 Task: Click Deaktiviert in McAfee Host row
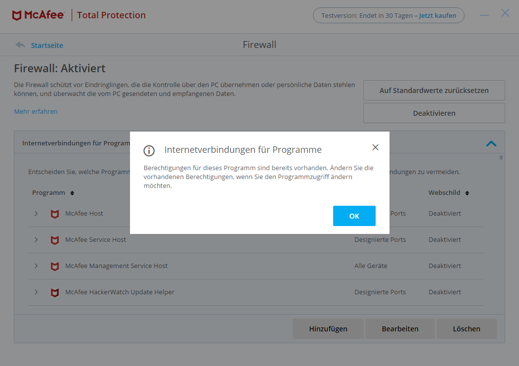tap(444, 214)
